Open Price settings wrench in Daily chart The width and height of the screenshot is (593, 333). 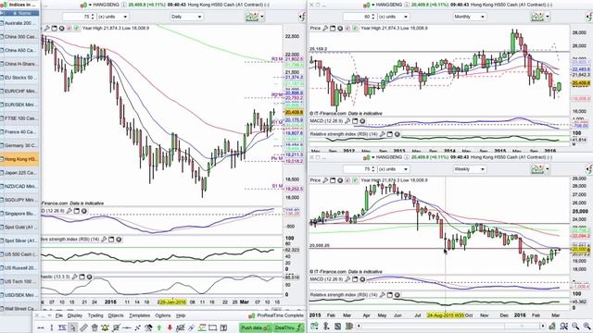coord(46,28)
